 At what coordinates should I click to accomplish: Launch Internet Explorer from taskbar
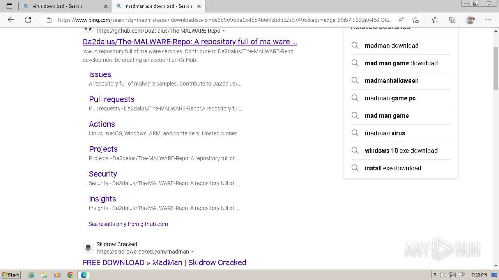pos(31,275)
